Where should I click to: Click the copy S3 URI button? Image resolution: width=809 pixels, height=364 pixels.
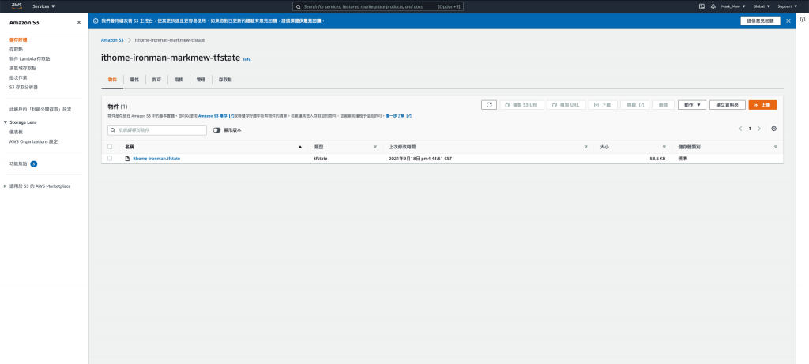tap(521, 105)
